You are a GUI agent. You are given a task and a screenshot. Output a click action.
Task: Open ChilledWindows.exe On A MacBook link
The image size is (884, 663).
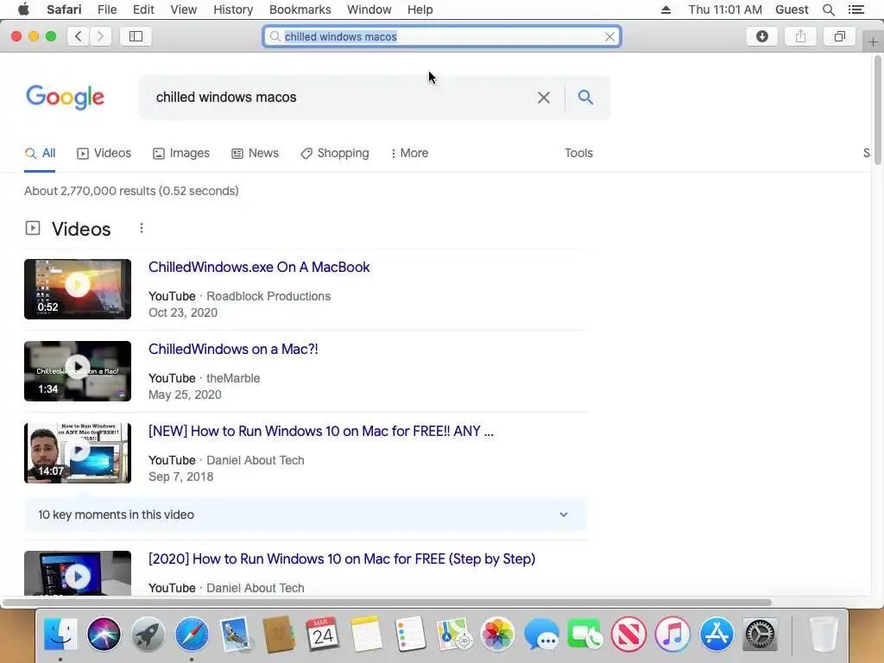[259, 268]
